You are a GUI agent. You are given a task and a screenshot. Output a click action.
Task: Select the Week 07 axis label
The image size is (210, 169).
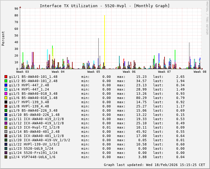(x=165, y=72)
